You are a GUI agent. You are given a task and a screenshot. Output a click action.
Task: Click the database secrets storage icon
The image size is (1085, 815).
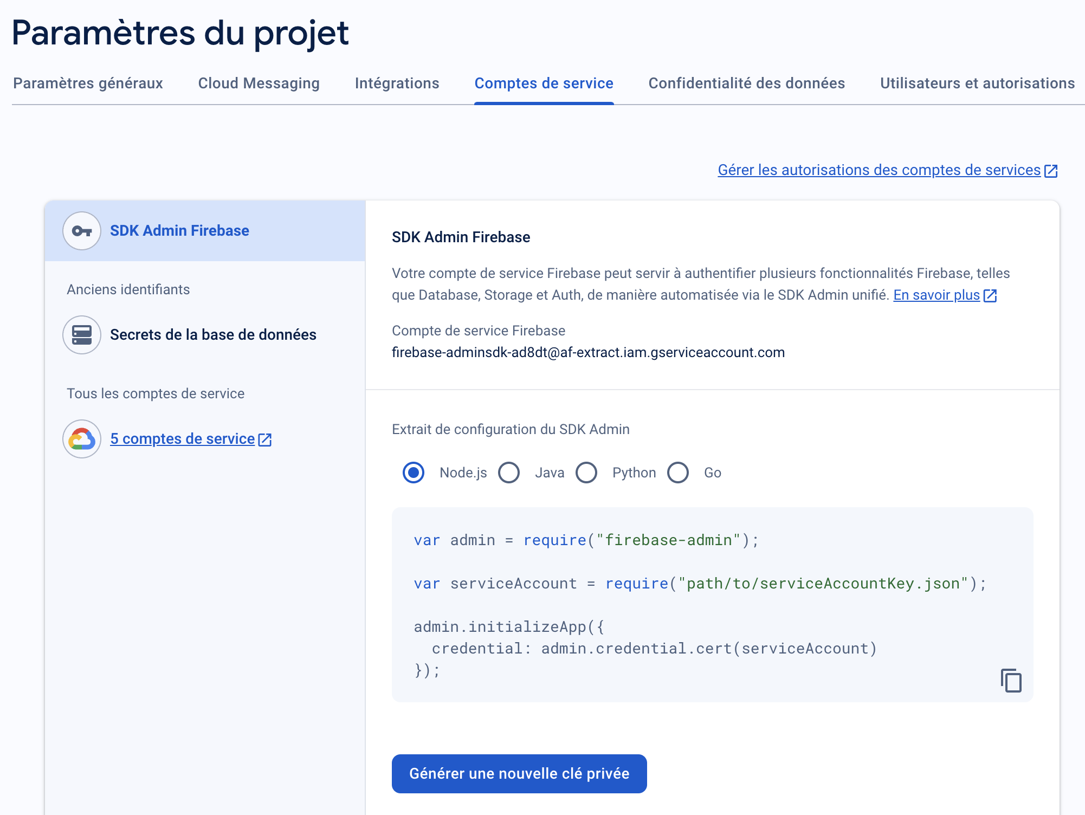pyautogui.click(x=81, y=335)
